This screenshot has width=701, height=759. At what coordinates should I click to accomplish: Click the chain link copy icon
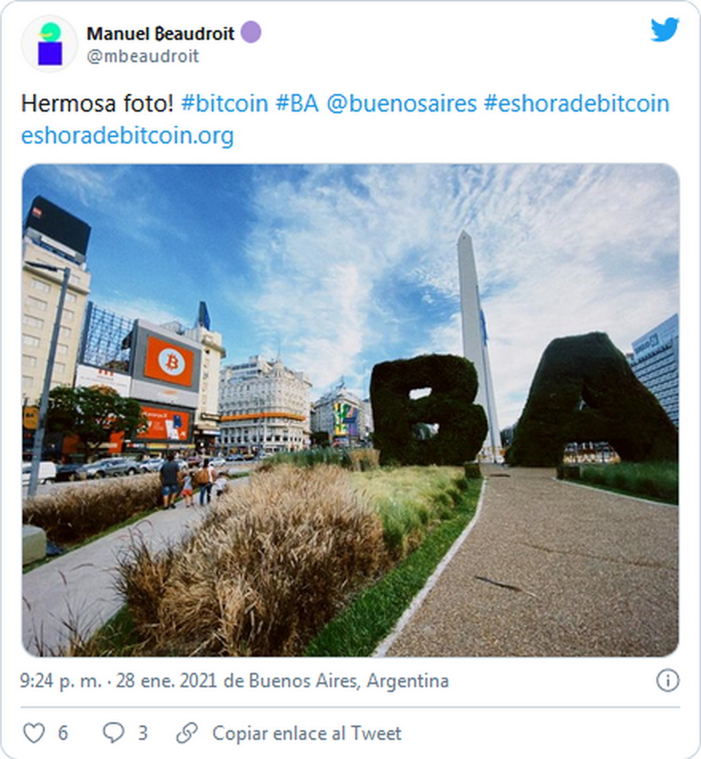coord(187,733)
